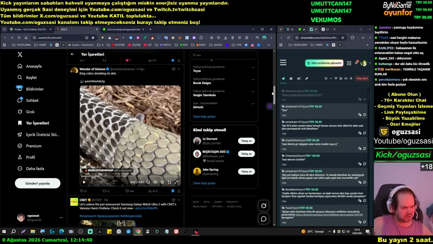Screen dimensions: 433x244
Task: Mute Streamlabs alert sounds
Action: pos(346,79)
